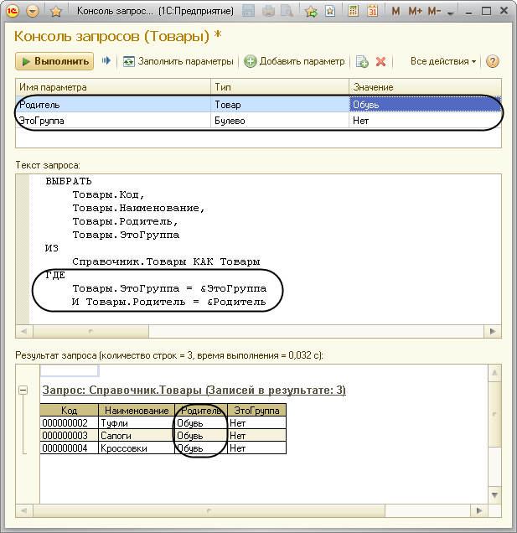Click the Имя параметра column header
Screen dimensions: 517x533
pos(113,87)
